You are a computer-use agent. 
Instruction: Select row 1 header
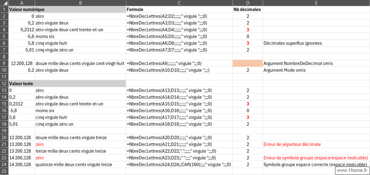[x=4, y=10]
